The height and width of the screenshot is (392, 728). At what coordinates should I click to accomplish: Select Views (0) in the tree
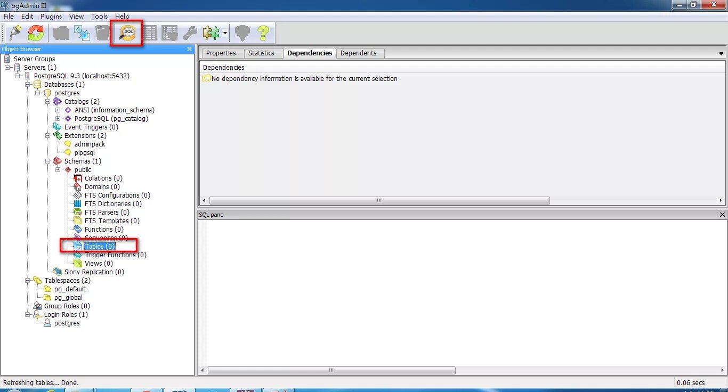99,264
